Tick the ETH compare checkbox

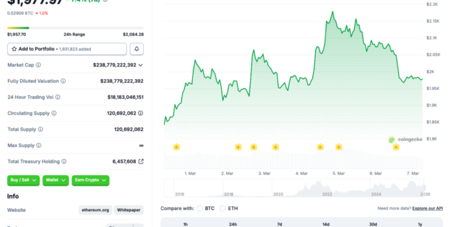(223, 208)
